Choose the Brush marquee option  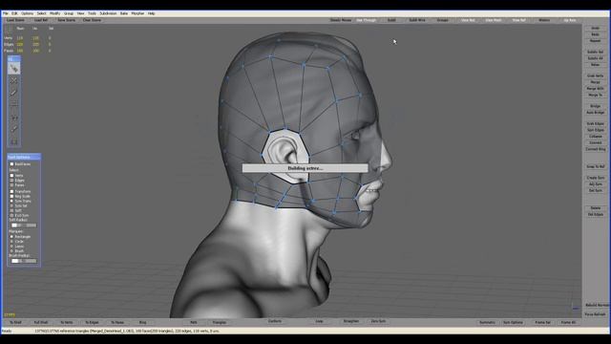[11, 250]
